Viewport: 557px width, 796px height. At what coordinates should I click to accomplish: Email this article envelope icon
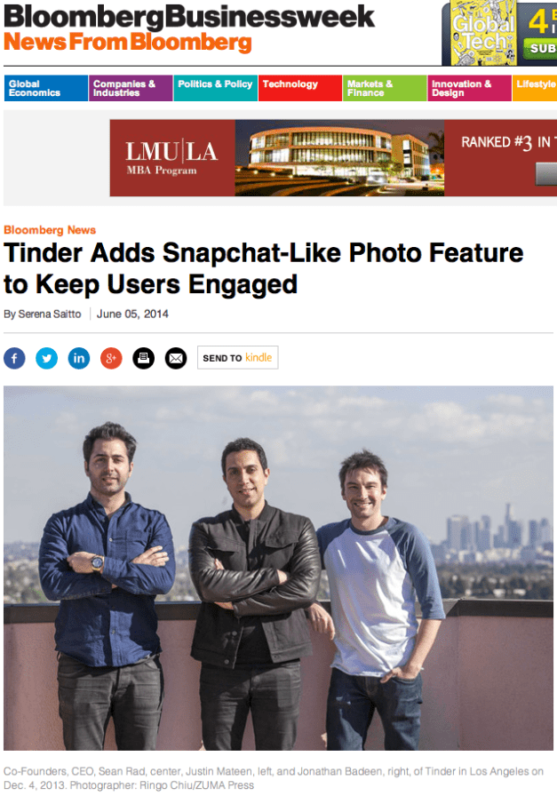point(176,358)
